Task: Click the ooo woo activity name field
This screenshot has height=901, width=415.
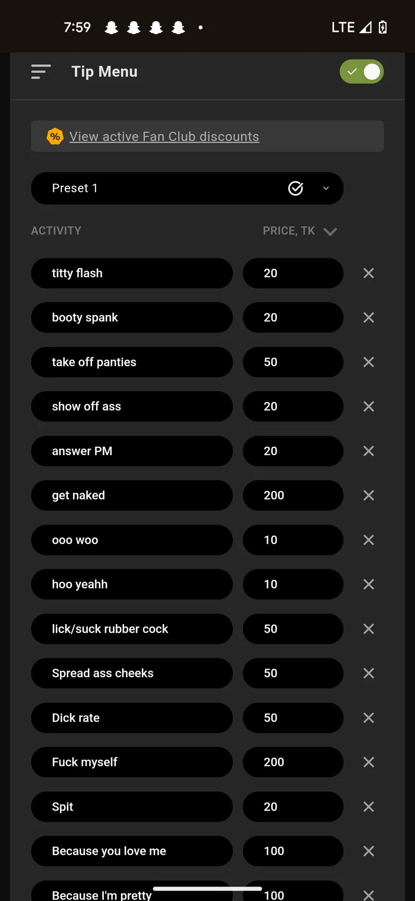Action: 132,540
